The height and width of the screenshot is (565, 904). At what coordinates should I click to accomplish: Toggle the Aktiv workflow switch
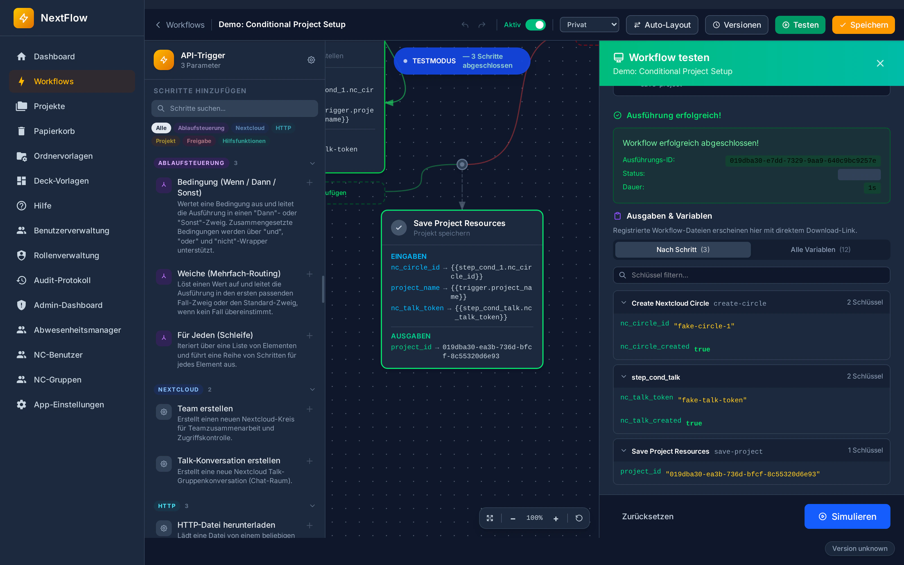[535, 25]
